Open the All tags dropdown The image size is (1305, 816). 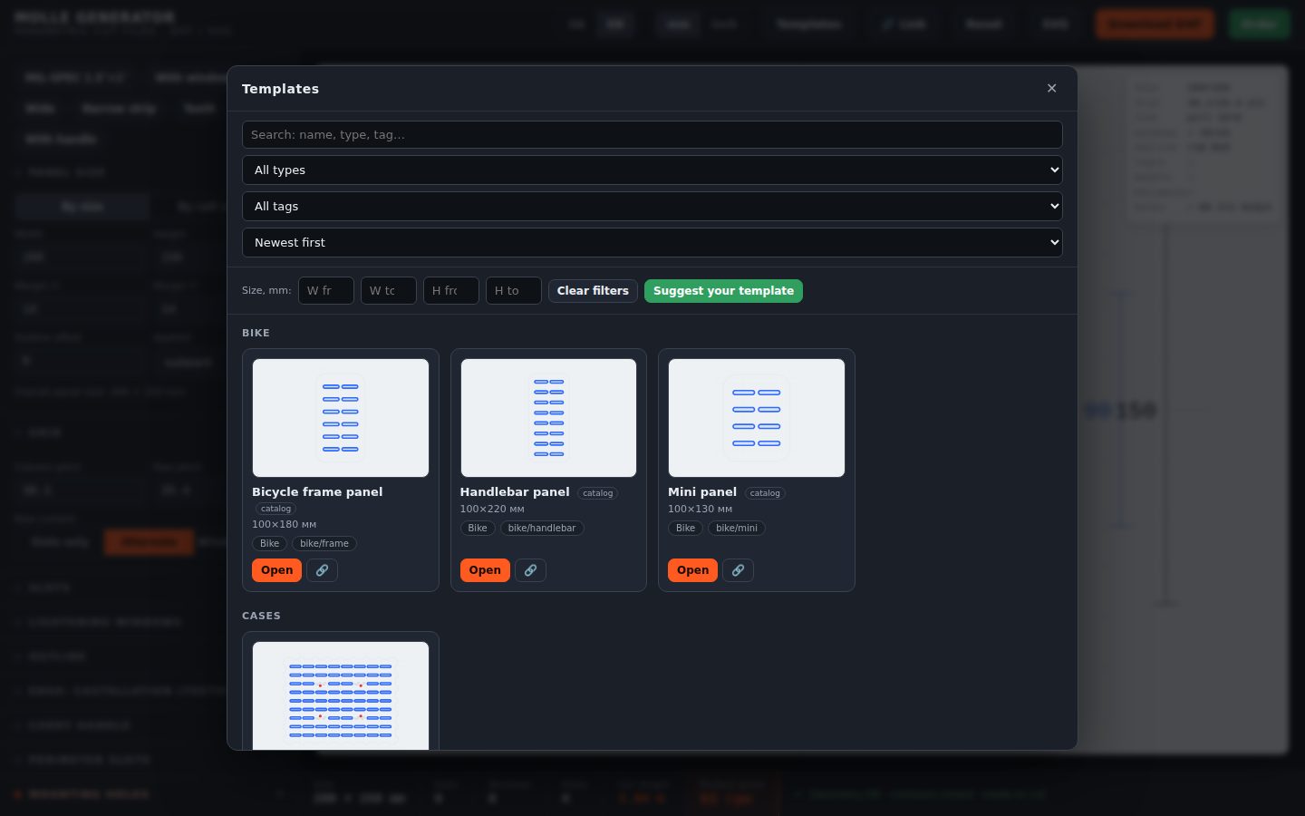coord(652,207)
